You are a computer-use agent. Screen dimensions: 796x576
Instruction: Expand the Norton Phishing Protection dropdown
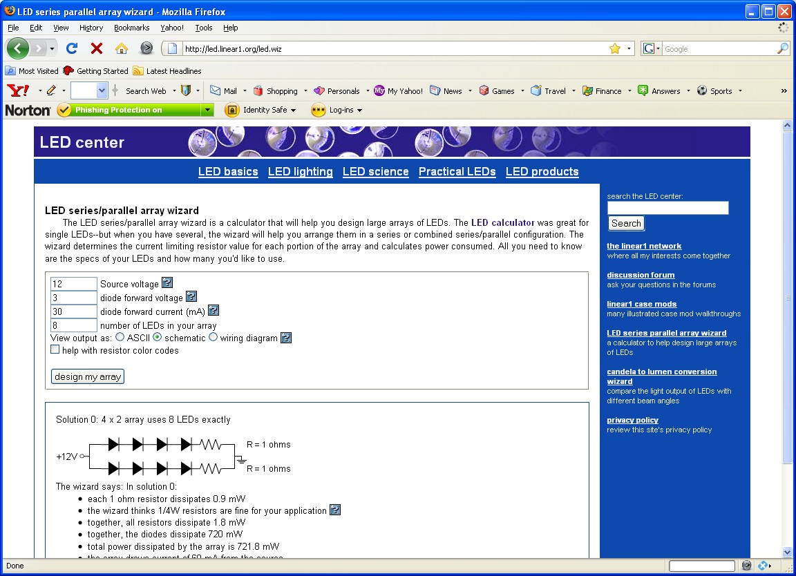tap(207, 110)
